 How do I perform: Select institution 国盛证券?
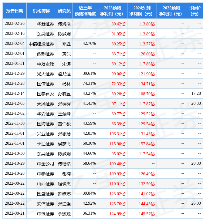coord(46,194)
